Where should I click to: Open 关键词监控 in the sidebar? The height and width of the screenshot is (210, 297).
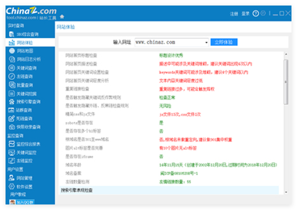pos(23,153)
